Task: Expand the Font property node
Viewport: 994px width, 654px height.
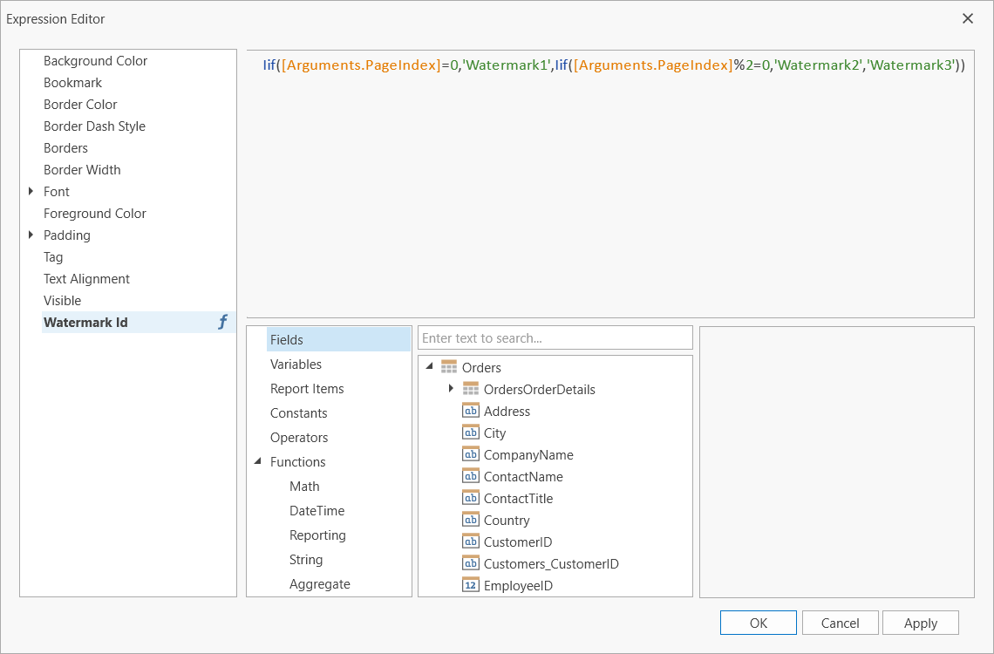Action: coord(31,192)
